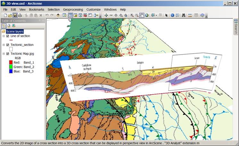This screenshot has height=146, width=239.
Task: Select the Navigate tool
Action: (106, 15)
